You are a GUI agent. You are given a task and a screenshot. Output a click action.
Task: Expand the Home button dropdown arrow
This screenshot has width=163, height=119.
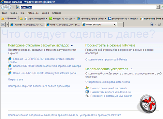click(156, 24)
